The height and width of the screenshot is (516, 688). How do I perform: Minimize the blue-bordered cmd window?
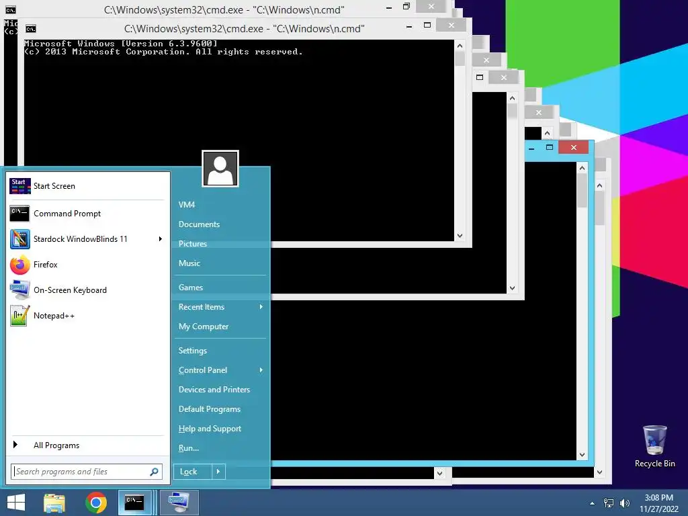tap(532, 148)
